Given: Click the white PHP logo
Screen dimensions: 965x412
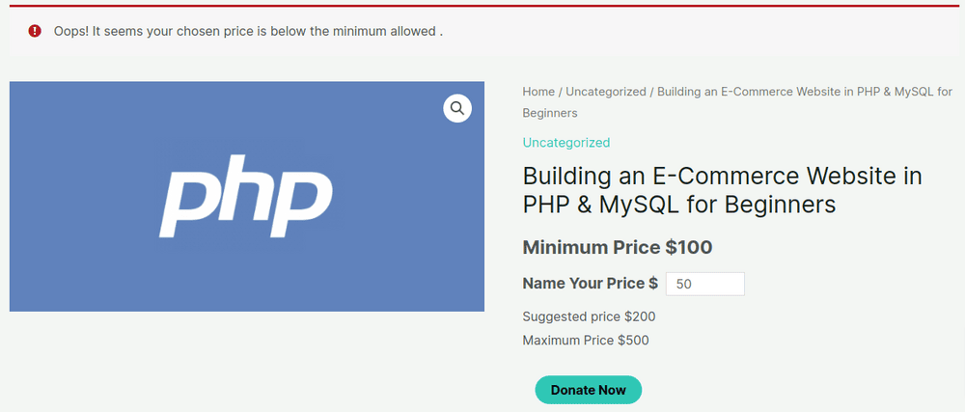Looking at the screenshot, I should 246,200.
